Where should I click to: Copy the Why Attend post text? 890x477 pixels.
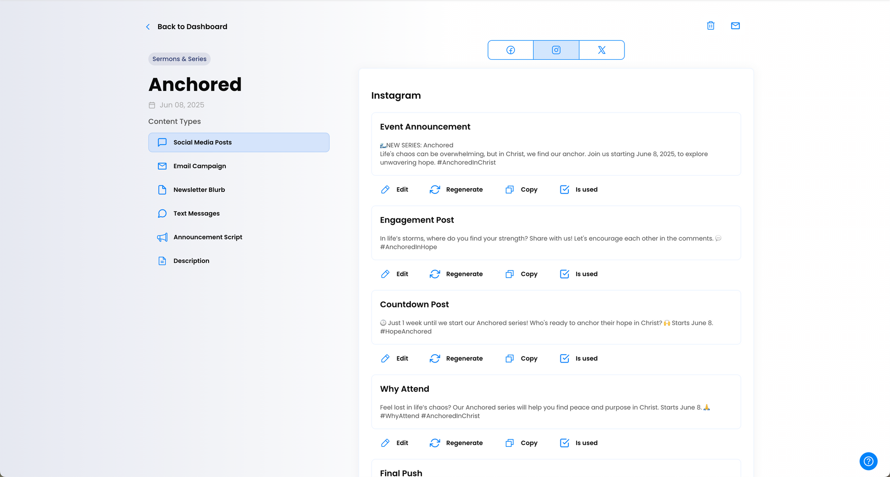point(521,443)
